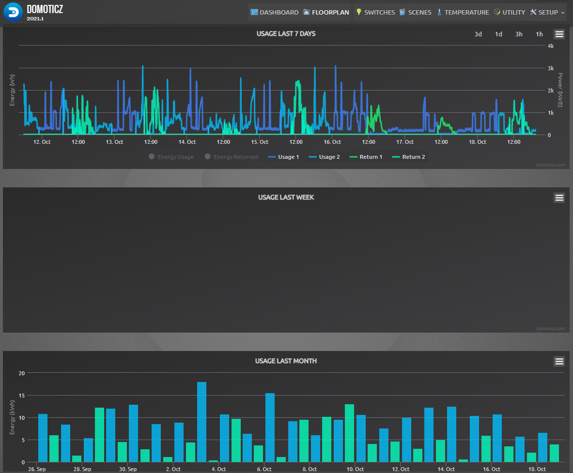This screenshot has width=573, height=473.
Task: Click the clapperboard Scenes icon
Action: pos(403,13)
